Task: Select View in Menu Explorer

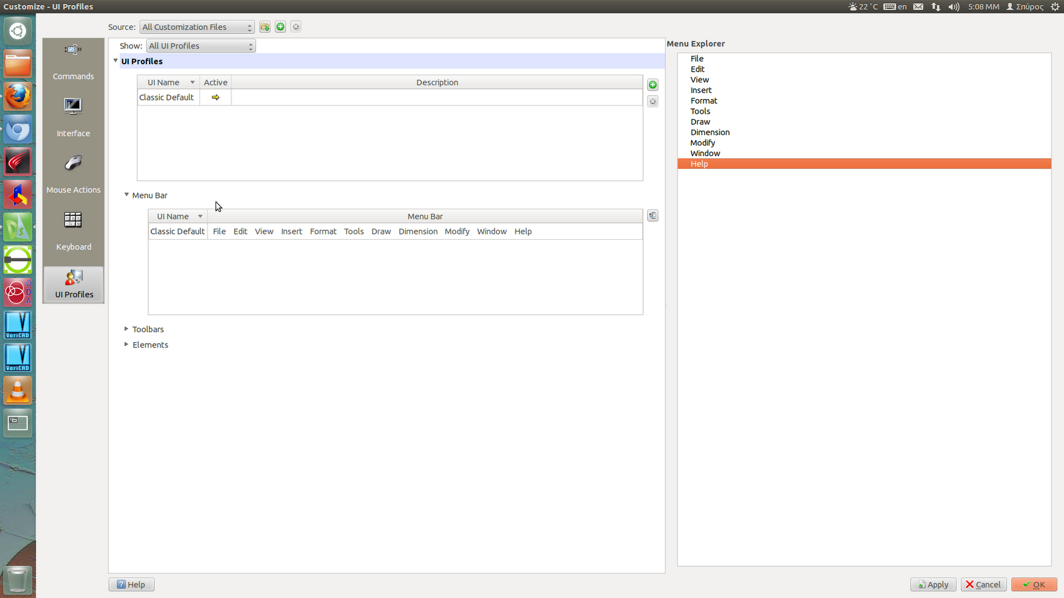Action: pyautogui.click(x=700, y=80)
